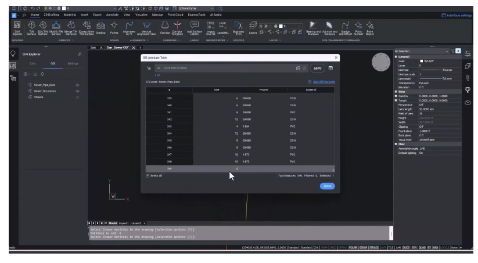
Task: Toggle DYN in status bar
Action: (414, 247)
